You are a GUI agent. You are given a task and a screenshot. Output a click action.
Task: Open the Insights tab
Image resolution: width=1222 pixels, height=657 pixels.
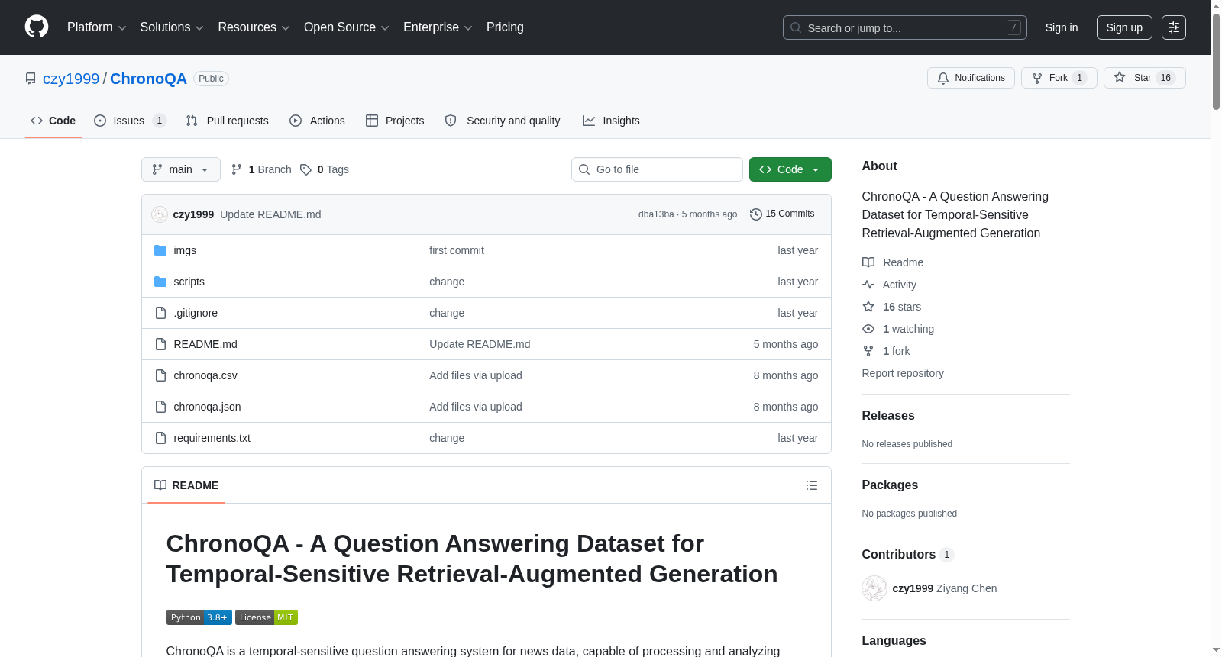tap(611, 121)
